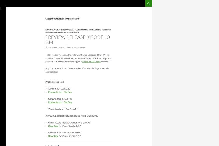Screen dimensions: 219x146
Task: Open the iOS Simulator category link
Action: click(52, 30)
